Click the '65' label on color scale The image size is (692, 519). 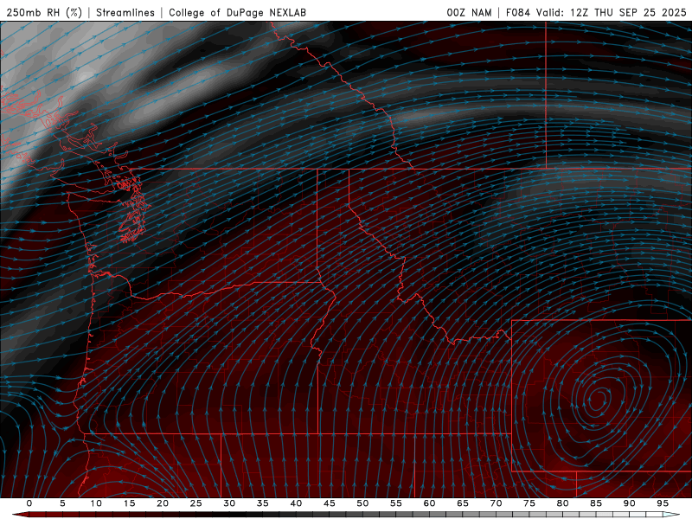(x=463, y=503)
